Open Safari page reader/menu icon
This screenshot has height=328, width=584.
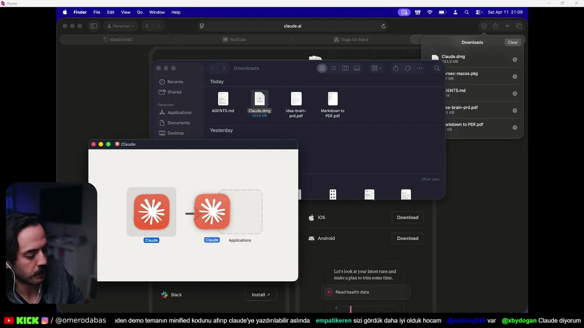(202, 26)
